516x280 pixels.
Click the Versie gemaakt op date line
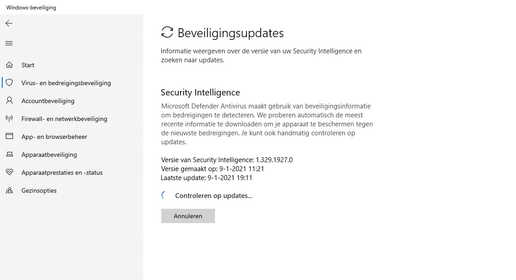point(212,168)
